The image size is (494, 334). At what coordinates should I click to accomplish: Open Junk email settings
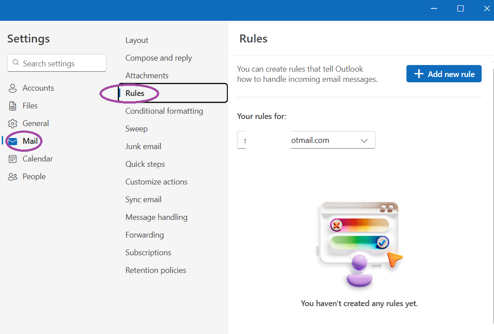(x=143, y=146)
